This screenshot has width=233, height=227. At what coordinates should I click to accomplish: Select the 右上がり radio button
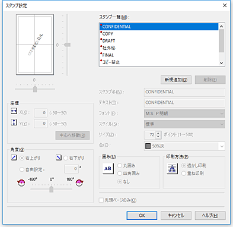click(22, 158)
